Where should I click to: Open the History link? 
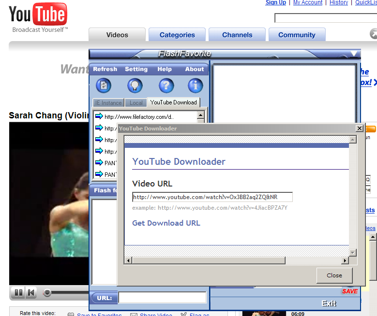pos(339,2)
